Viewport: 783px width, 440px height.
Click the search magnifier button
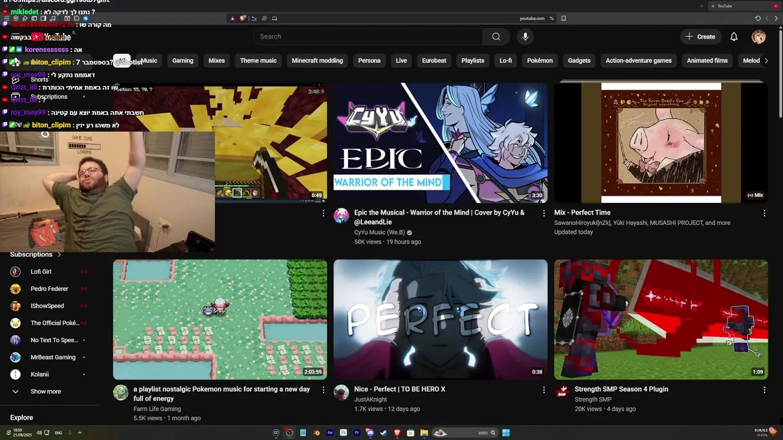(496, 37)
